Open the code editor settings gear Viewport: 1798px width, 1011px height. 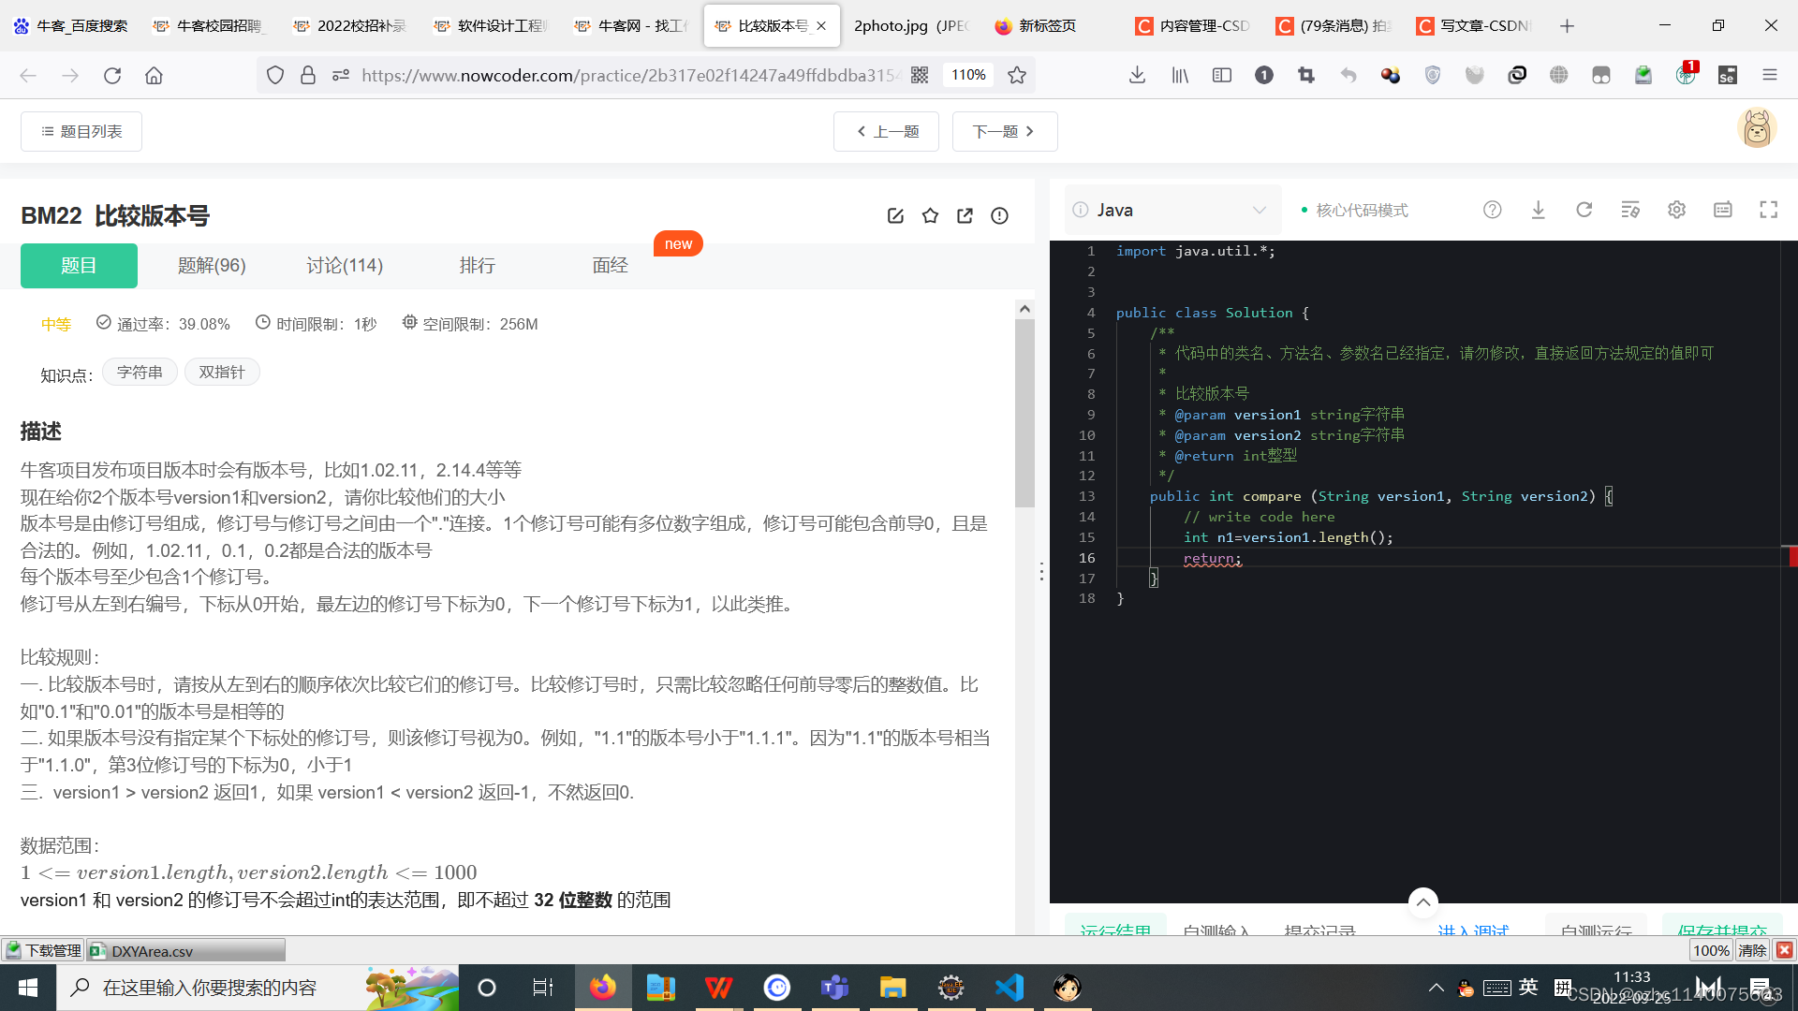[x=1676, y=210]
